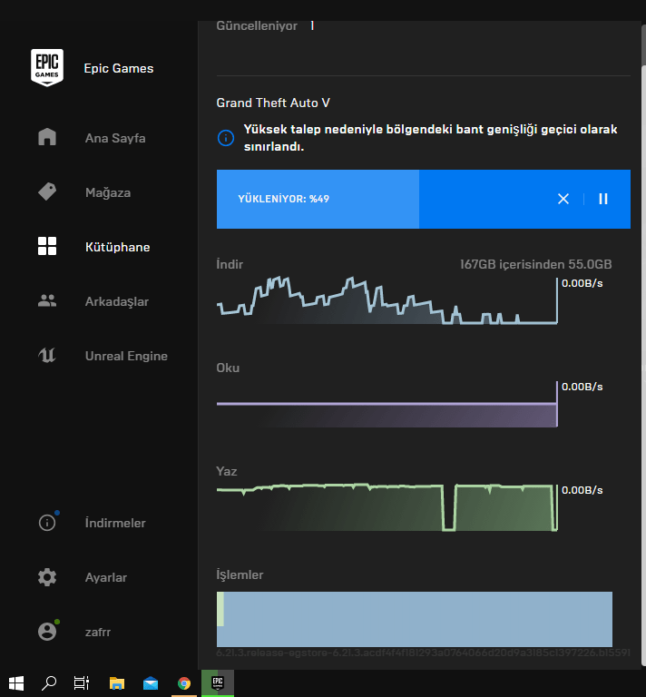Select the Kütüphane library grid icon
The image size is (646, 697).
click(47, 247)
